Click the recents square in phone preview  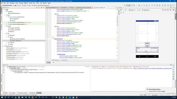click(x=155, y=56)
